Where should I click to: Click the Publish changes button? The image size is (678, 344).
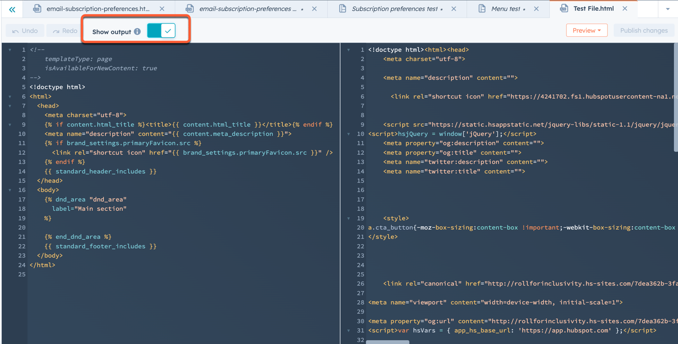click(644, 30)
